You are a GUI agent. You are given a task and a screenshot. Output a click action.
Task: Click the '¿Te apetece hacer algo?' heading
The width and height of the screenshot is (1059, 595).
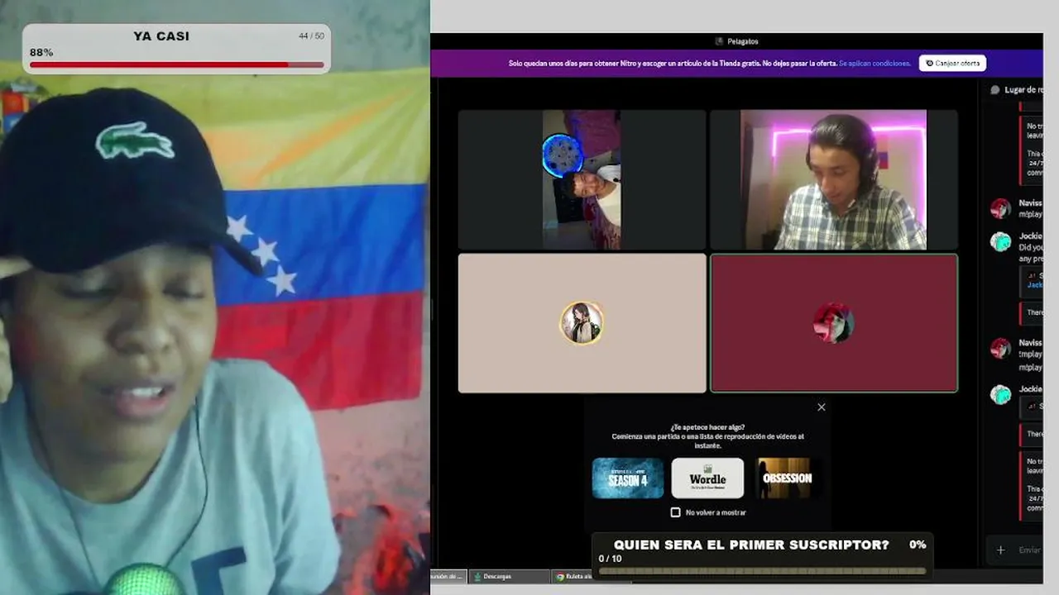point(707,427)
